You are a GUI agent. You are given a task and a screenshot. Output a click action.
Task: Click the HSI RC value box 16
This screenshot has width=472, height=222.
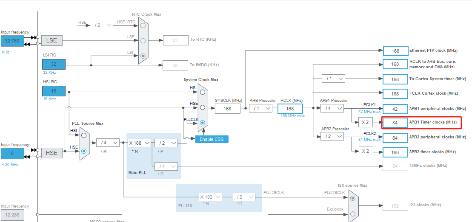coord(54,91)
